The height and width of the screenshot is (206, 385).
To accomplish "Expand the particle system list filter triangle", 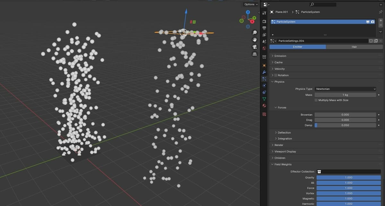I will pos(273,34).
